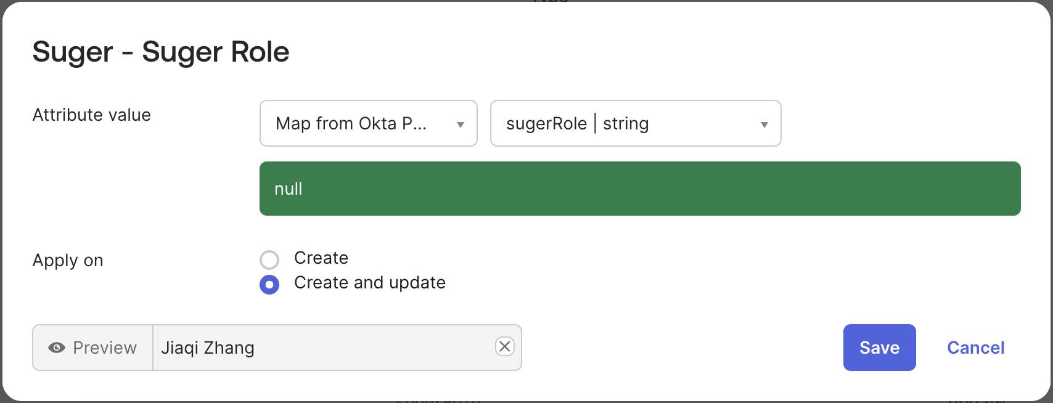Click the Attribute value field label

(92, 115)
